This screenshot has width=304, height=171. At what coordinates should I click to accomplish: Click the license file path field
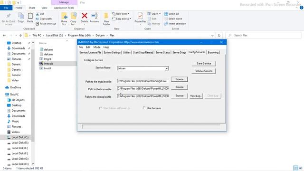point(143,89)
